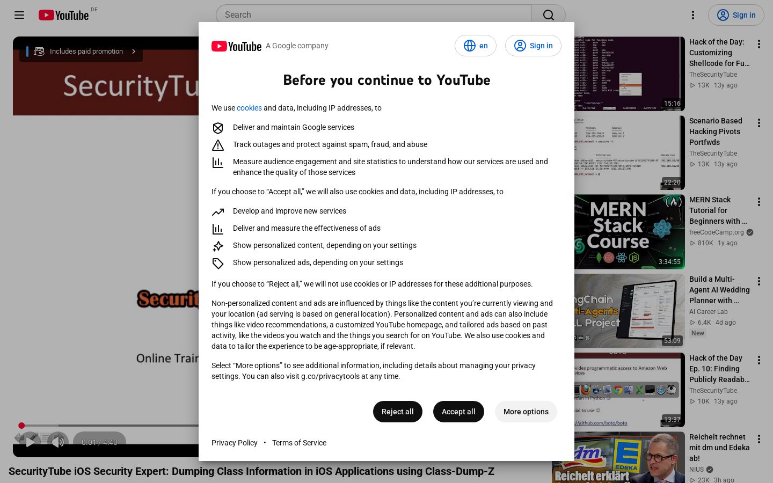Open menu for 'Multi-Agent AI Wedding Planner' video
This screenshot has height=483, width=773.
pos(759,281)
